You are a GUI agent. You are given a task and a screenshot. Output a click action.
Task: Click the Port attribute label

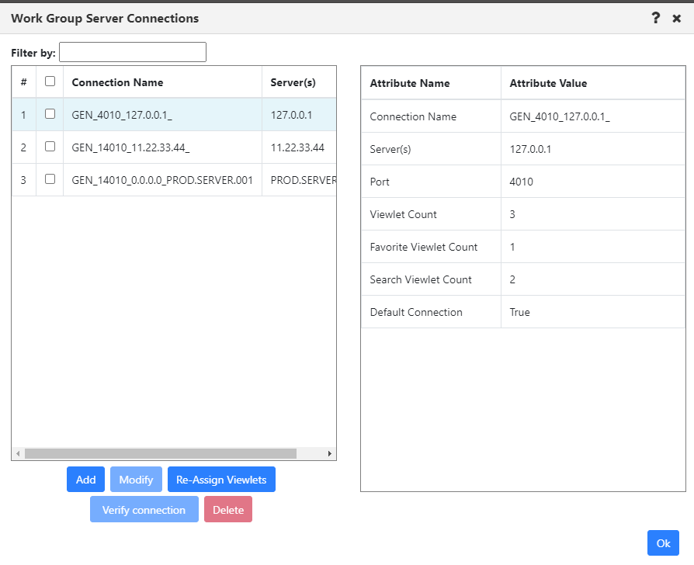pyautogui.click(x=380, y=182)
